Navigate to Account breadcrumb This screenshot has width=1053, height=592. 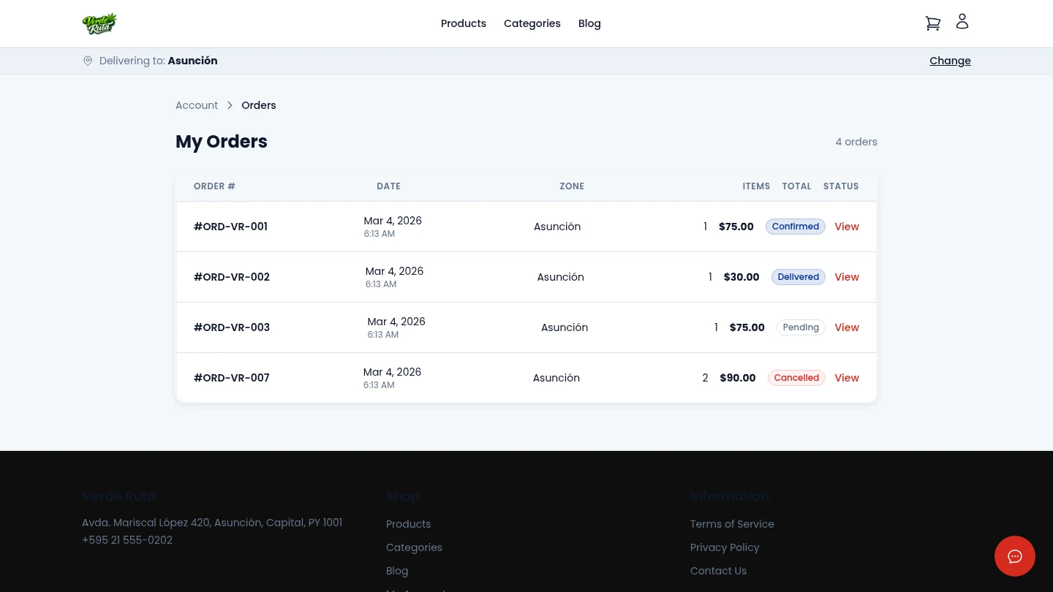coord(197,105)
